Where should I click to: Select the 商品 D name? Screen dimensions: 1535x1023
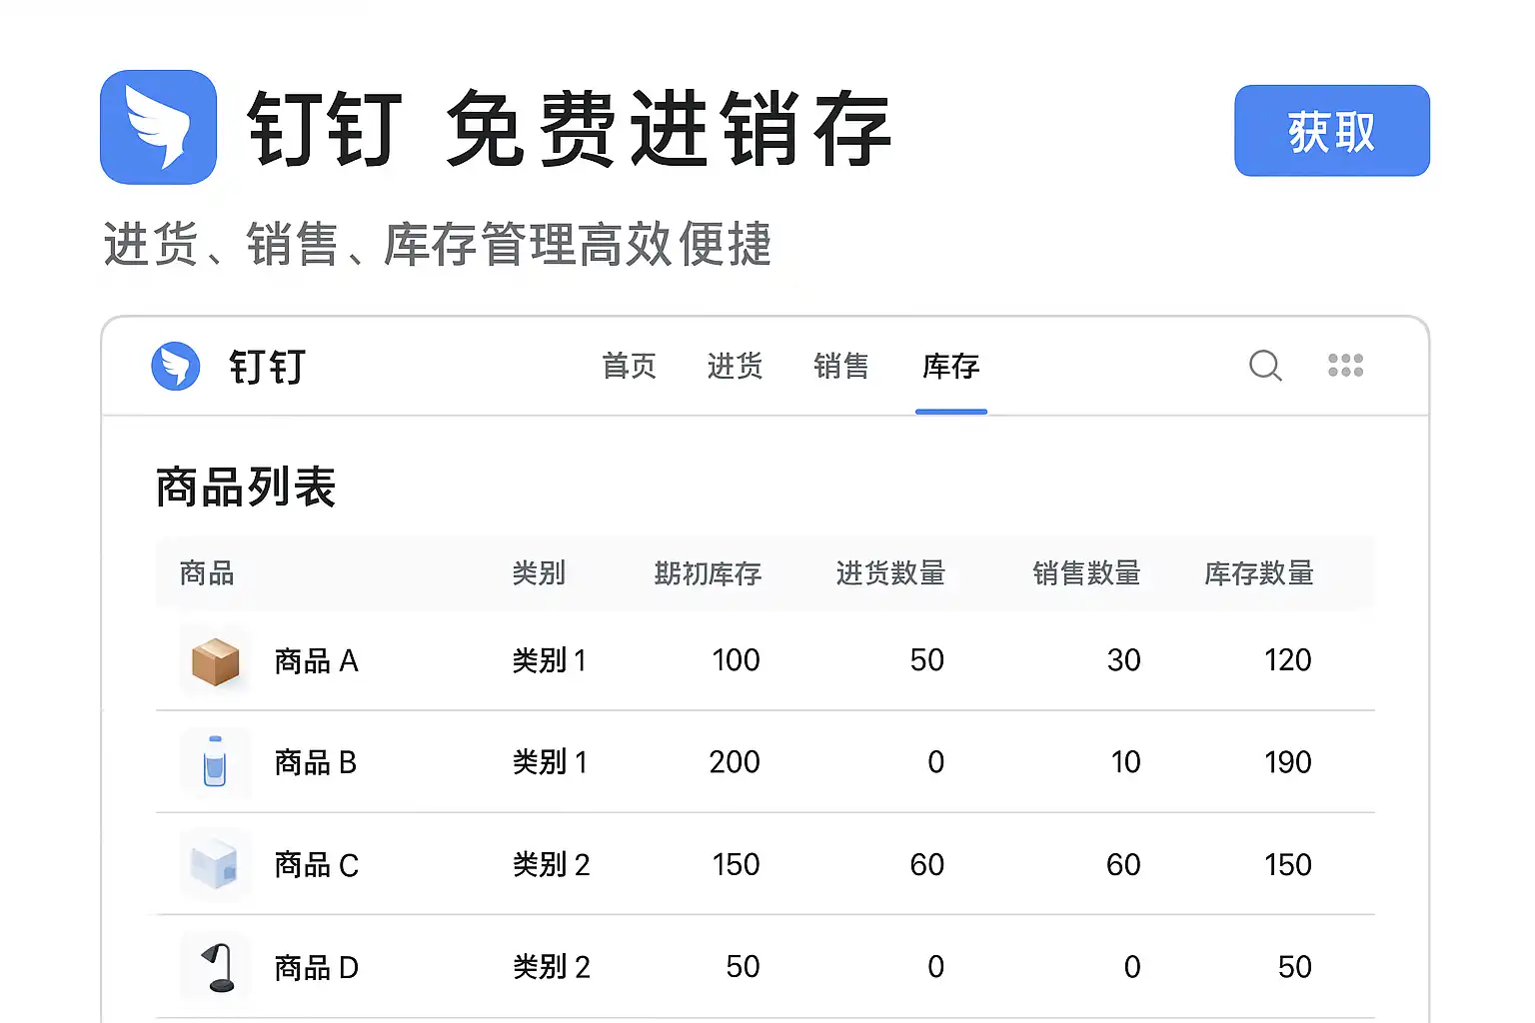317,968
